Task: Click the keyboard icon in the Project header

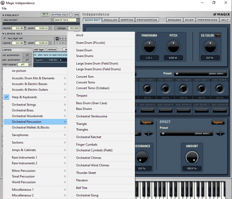Action: 45,15
